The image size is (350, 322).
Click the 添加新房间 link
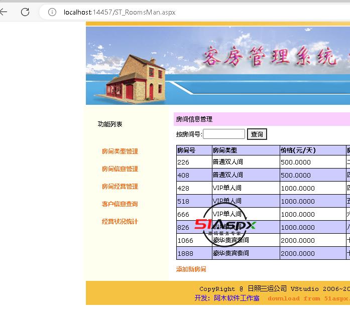pyautogui.click(x=191, y=269)
